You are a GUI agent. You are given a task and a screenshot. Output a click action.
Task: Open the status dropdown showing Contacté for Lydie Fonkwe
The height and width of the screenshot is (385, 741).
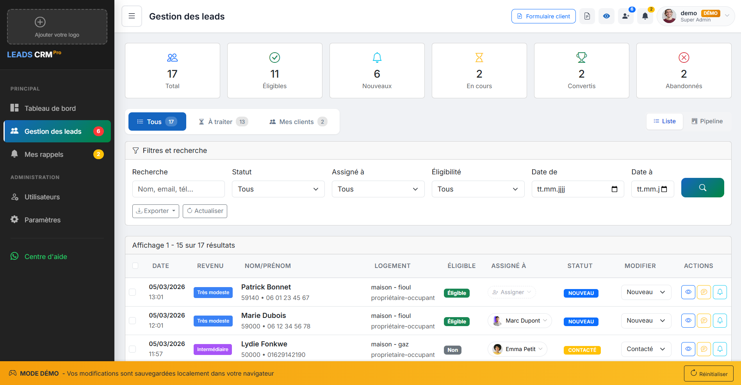(x=646, y=349)
